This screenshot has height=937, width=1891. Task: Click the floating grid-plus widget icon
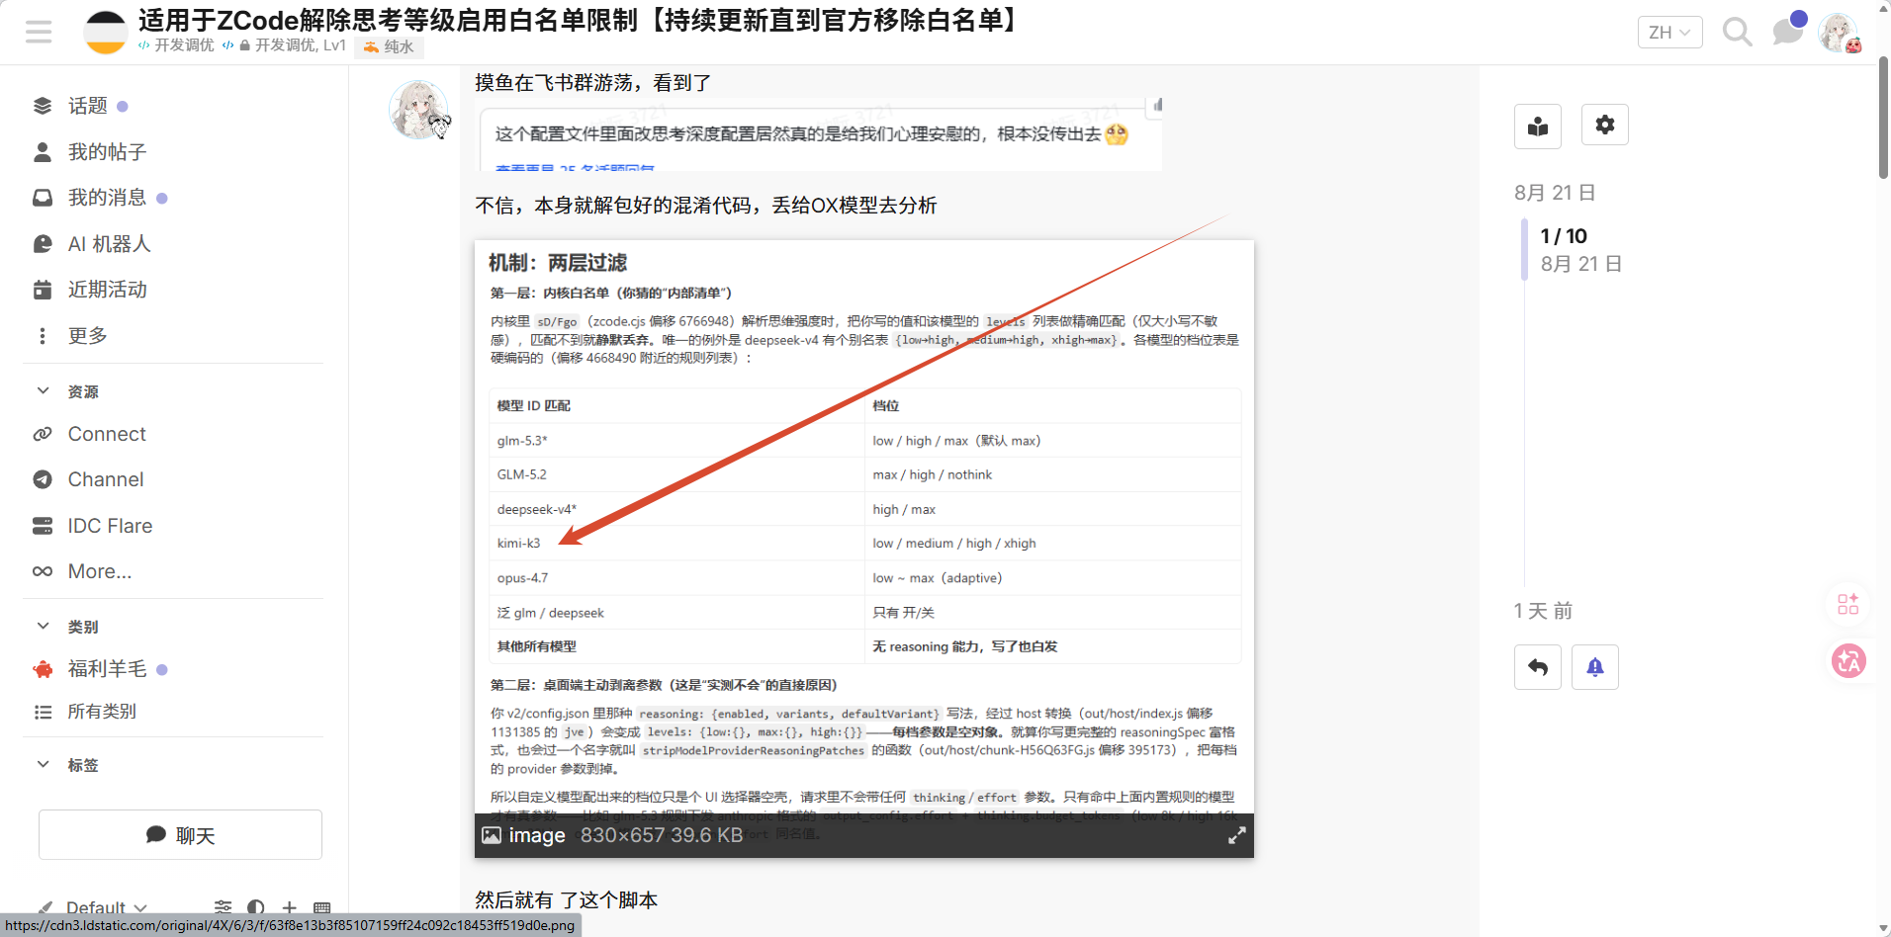1847,604
